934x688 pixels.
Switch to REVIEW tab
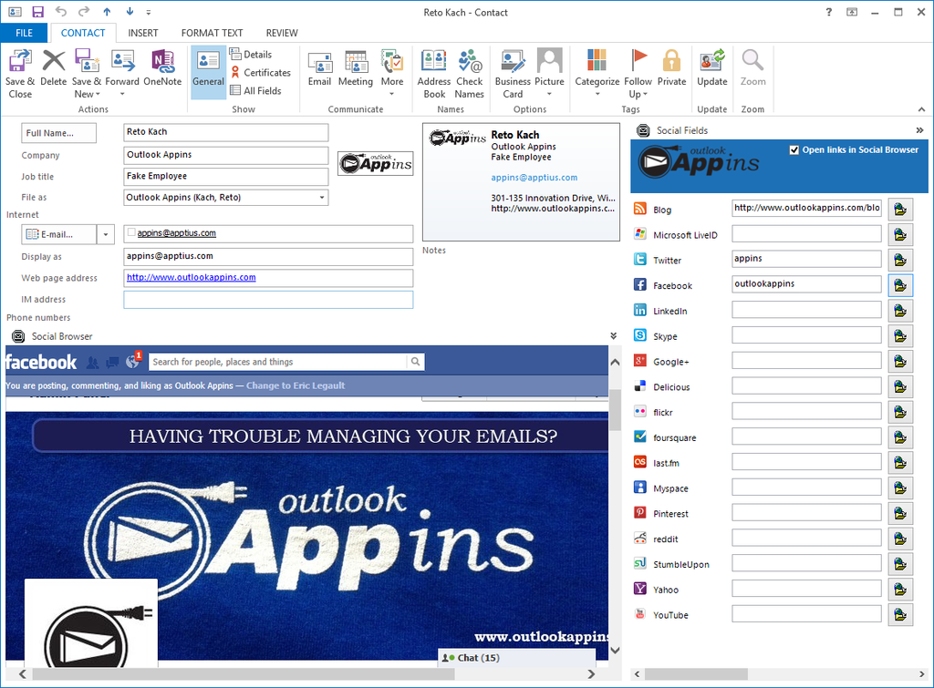(x=282, y=33)
